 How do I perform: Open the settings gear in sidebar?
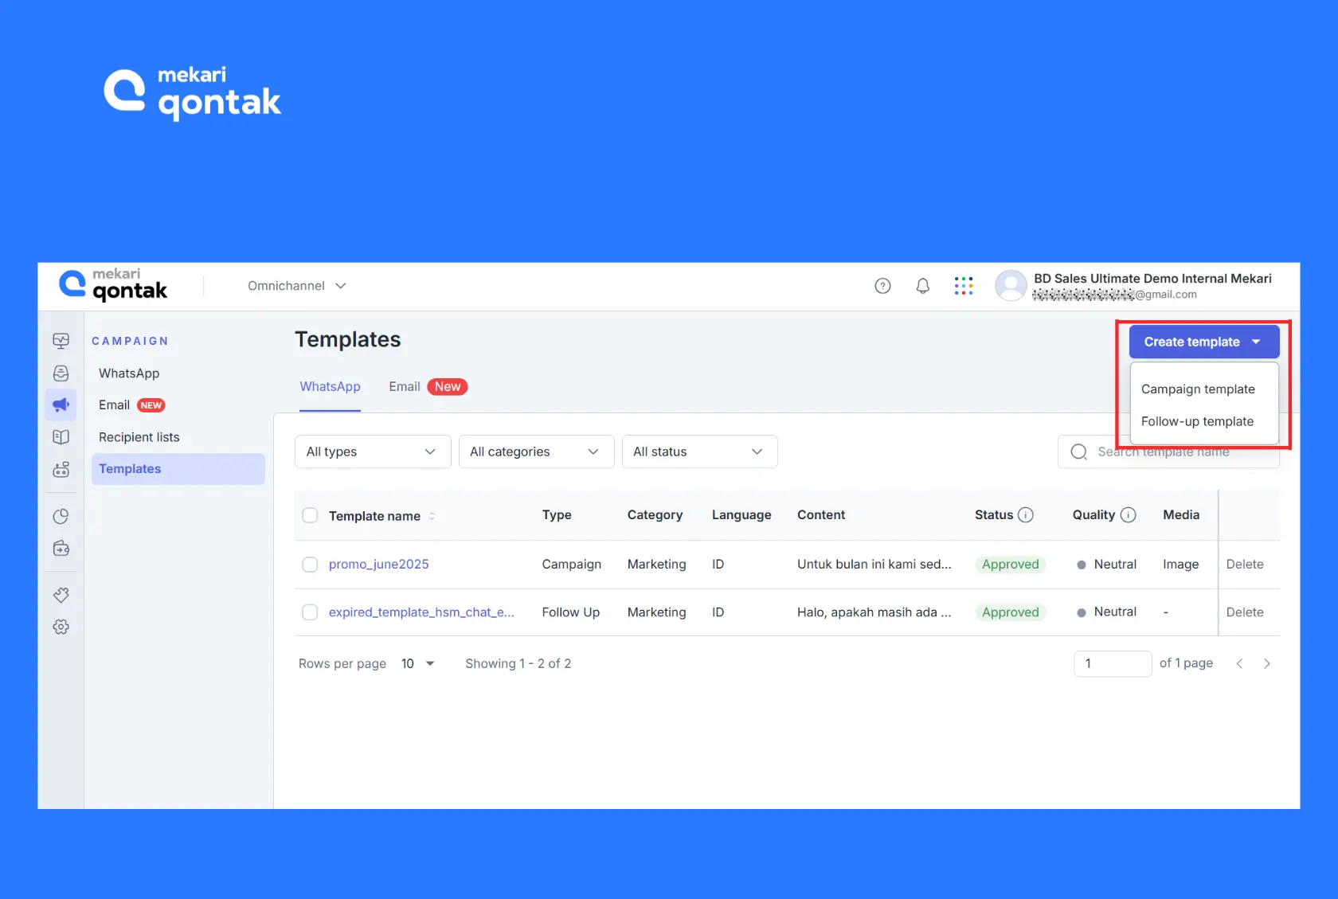pyautogui.click(x=61, y=627)
